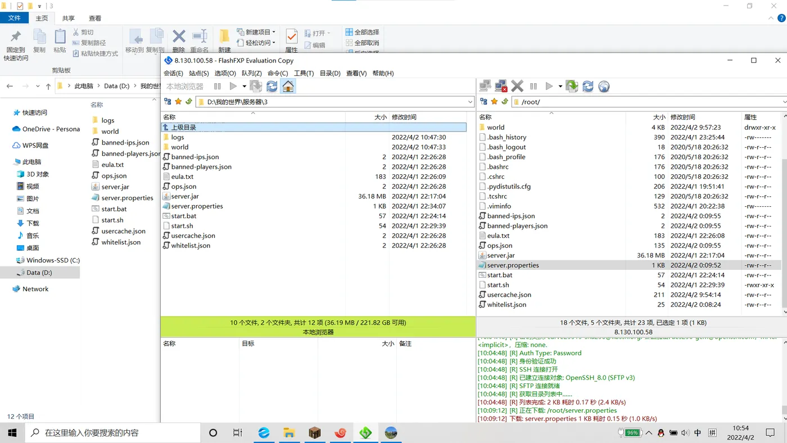The height and width of the screenshot is (443, 787).
Task: Click the remote /root/ path field
Action: click(x=649, y=102)
